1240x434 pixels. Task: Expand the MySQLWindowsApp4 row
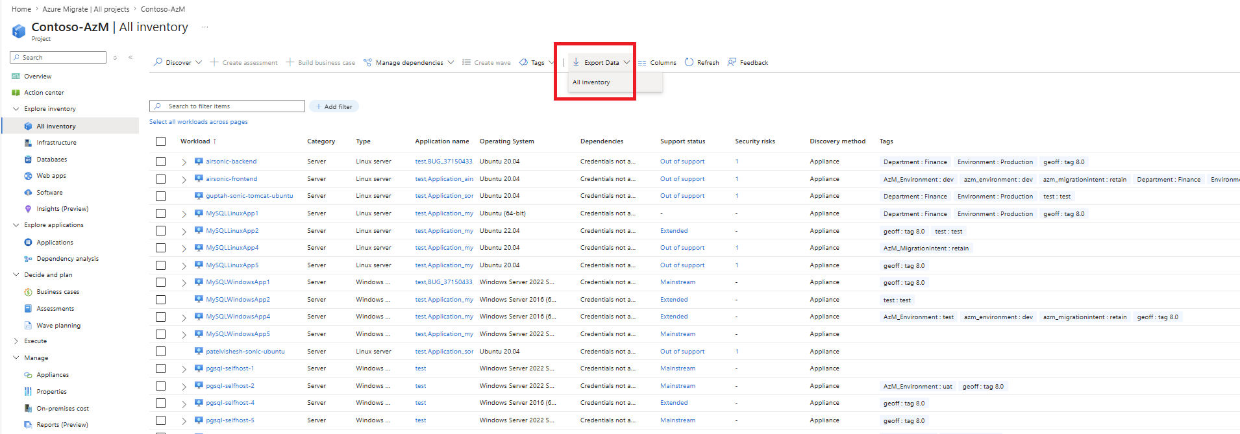[184, 317]
